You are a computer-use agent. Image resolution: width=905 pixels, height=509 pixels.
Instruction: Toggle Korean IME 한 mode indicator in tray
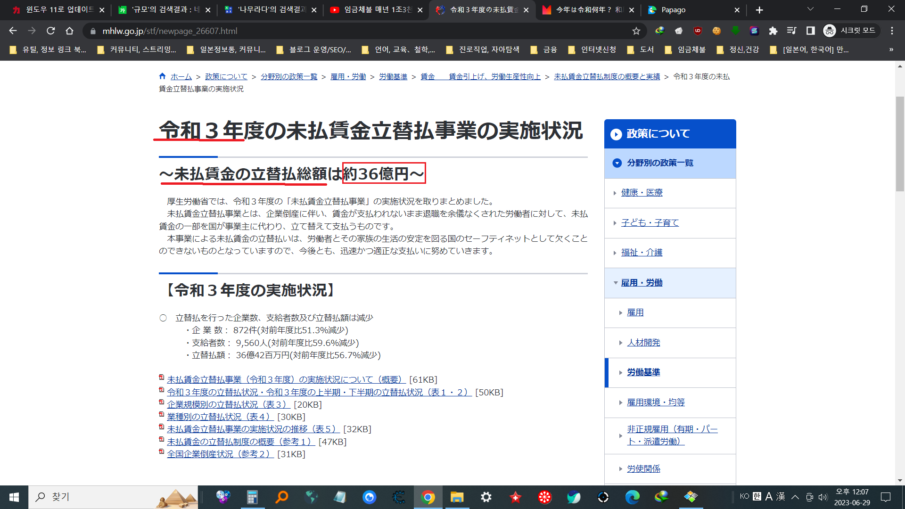757,496
